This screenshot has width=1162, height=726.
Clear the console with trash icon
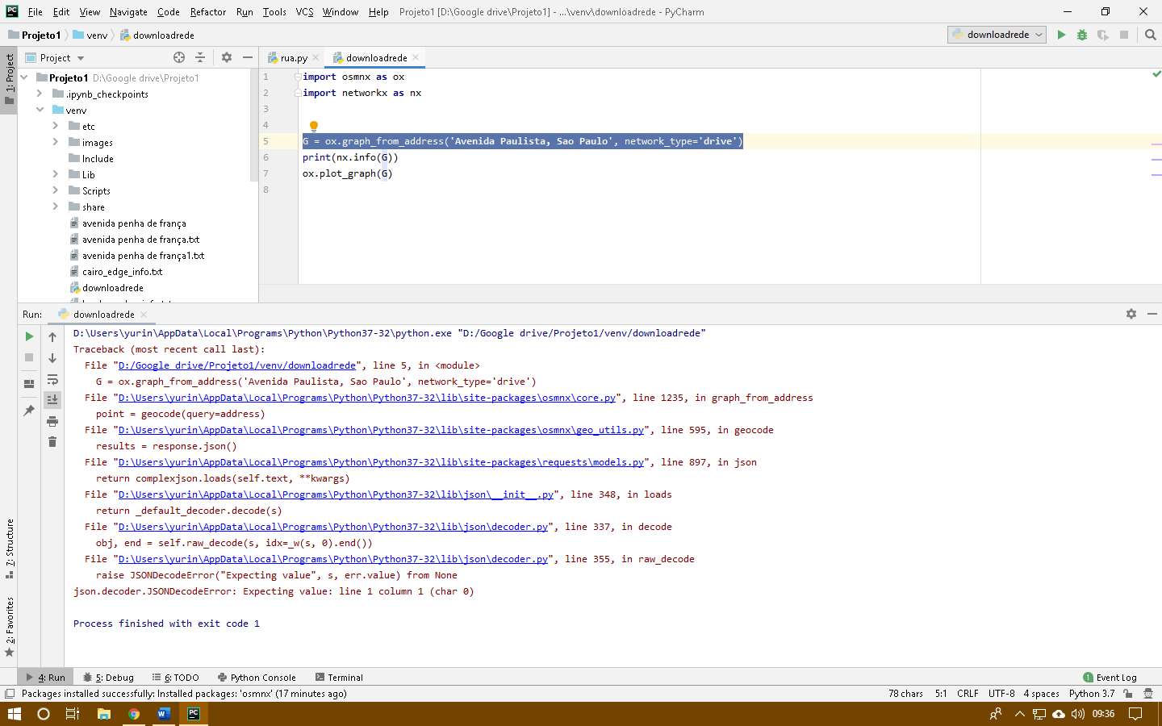point(52,441)
